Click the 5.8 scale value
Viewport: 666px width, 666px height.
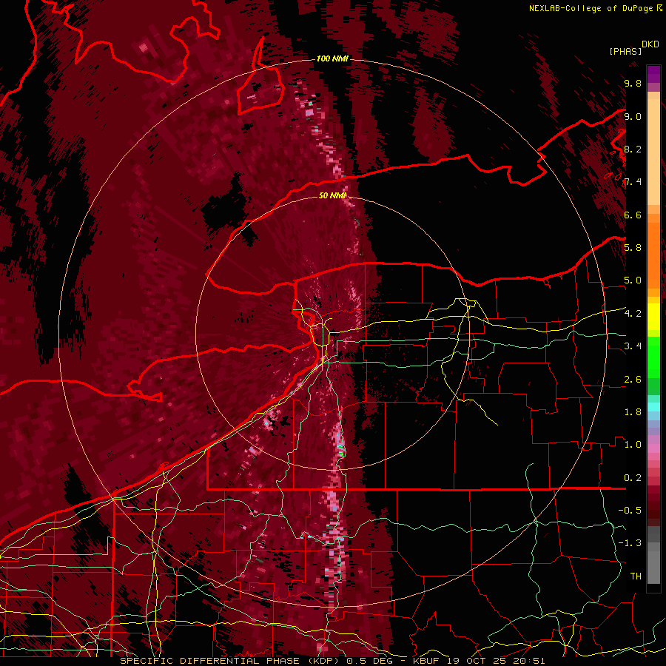(x=633, y=248)
